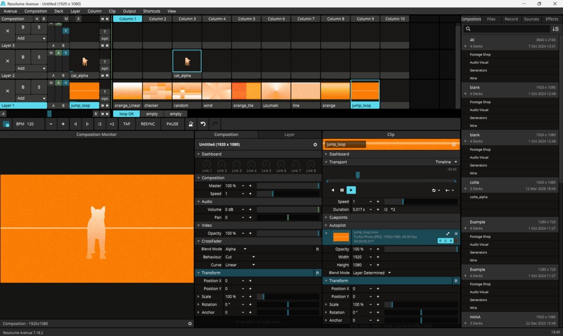Toggle Bypass B on Layer 2
The image size is (563, 336).
(x=23, y=57)
